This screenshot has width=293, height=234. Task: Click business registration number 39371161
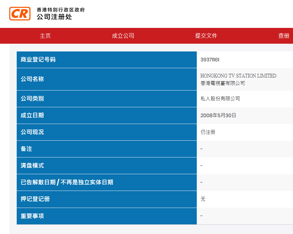210,60
